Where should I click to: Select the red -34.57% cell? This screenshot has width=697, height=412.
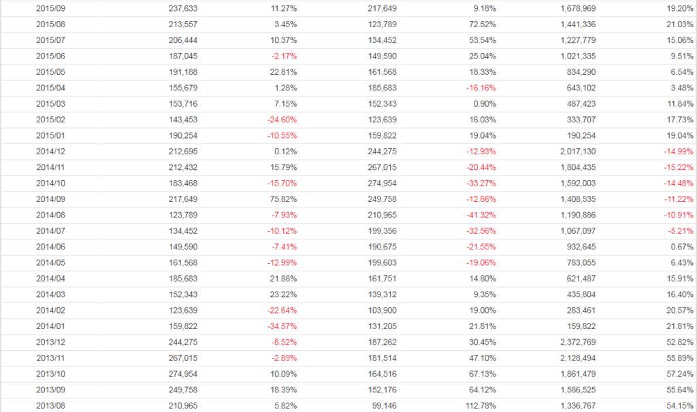click(280, 326)
